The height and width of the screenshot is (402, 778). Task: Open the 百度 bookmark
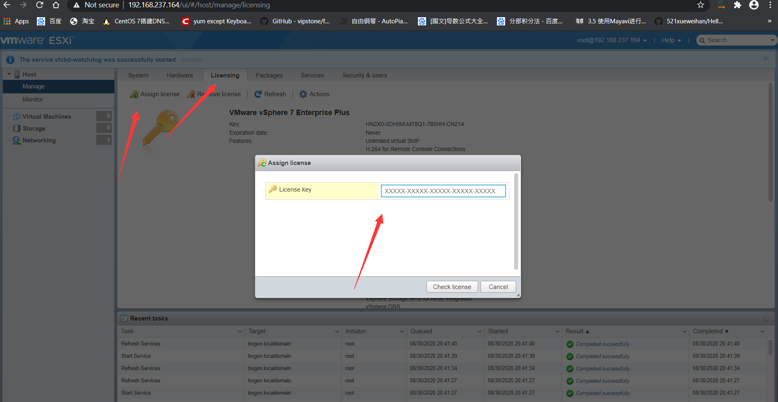[x=49, y=21]
